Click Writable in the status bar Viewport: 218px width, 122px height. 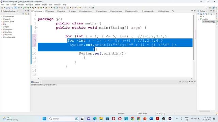[x=121, y=114]
